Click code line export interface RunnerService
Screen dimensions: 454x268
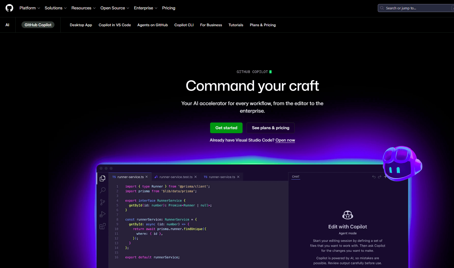coord(155,201)
